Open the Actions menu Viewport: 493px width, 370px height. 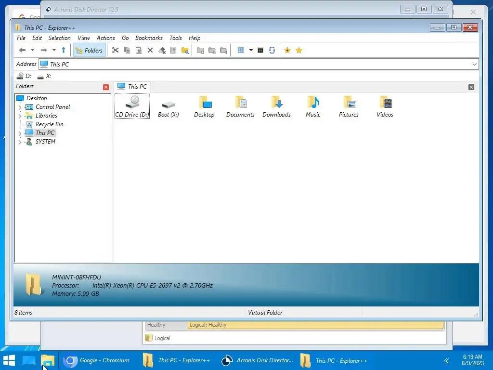[x=105, y=38]
